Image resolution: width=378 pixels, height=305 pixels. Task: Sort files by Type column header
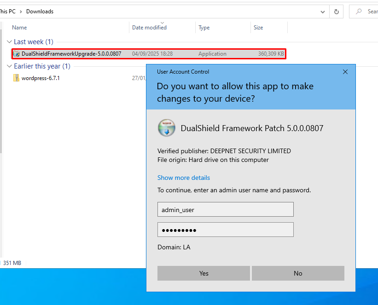point(204,28)
